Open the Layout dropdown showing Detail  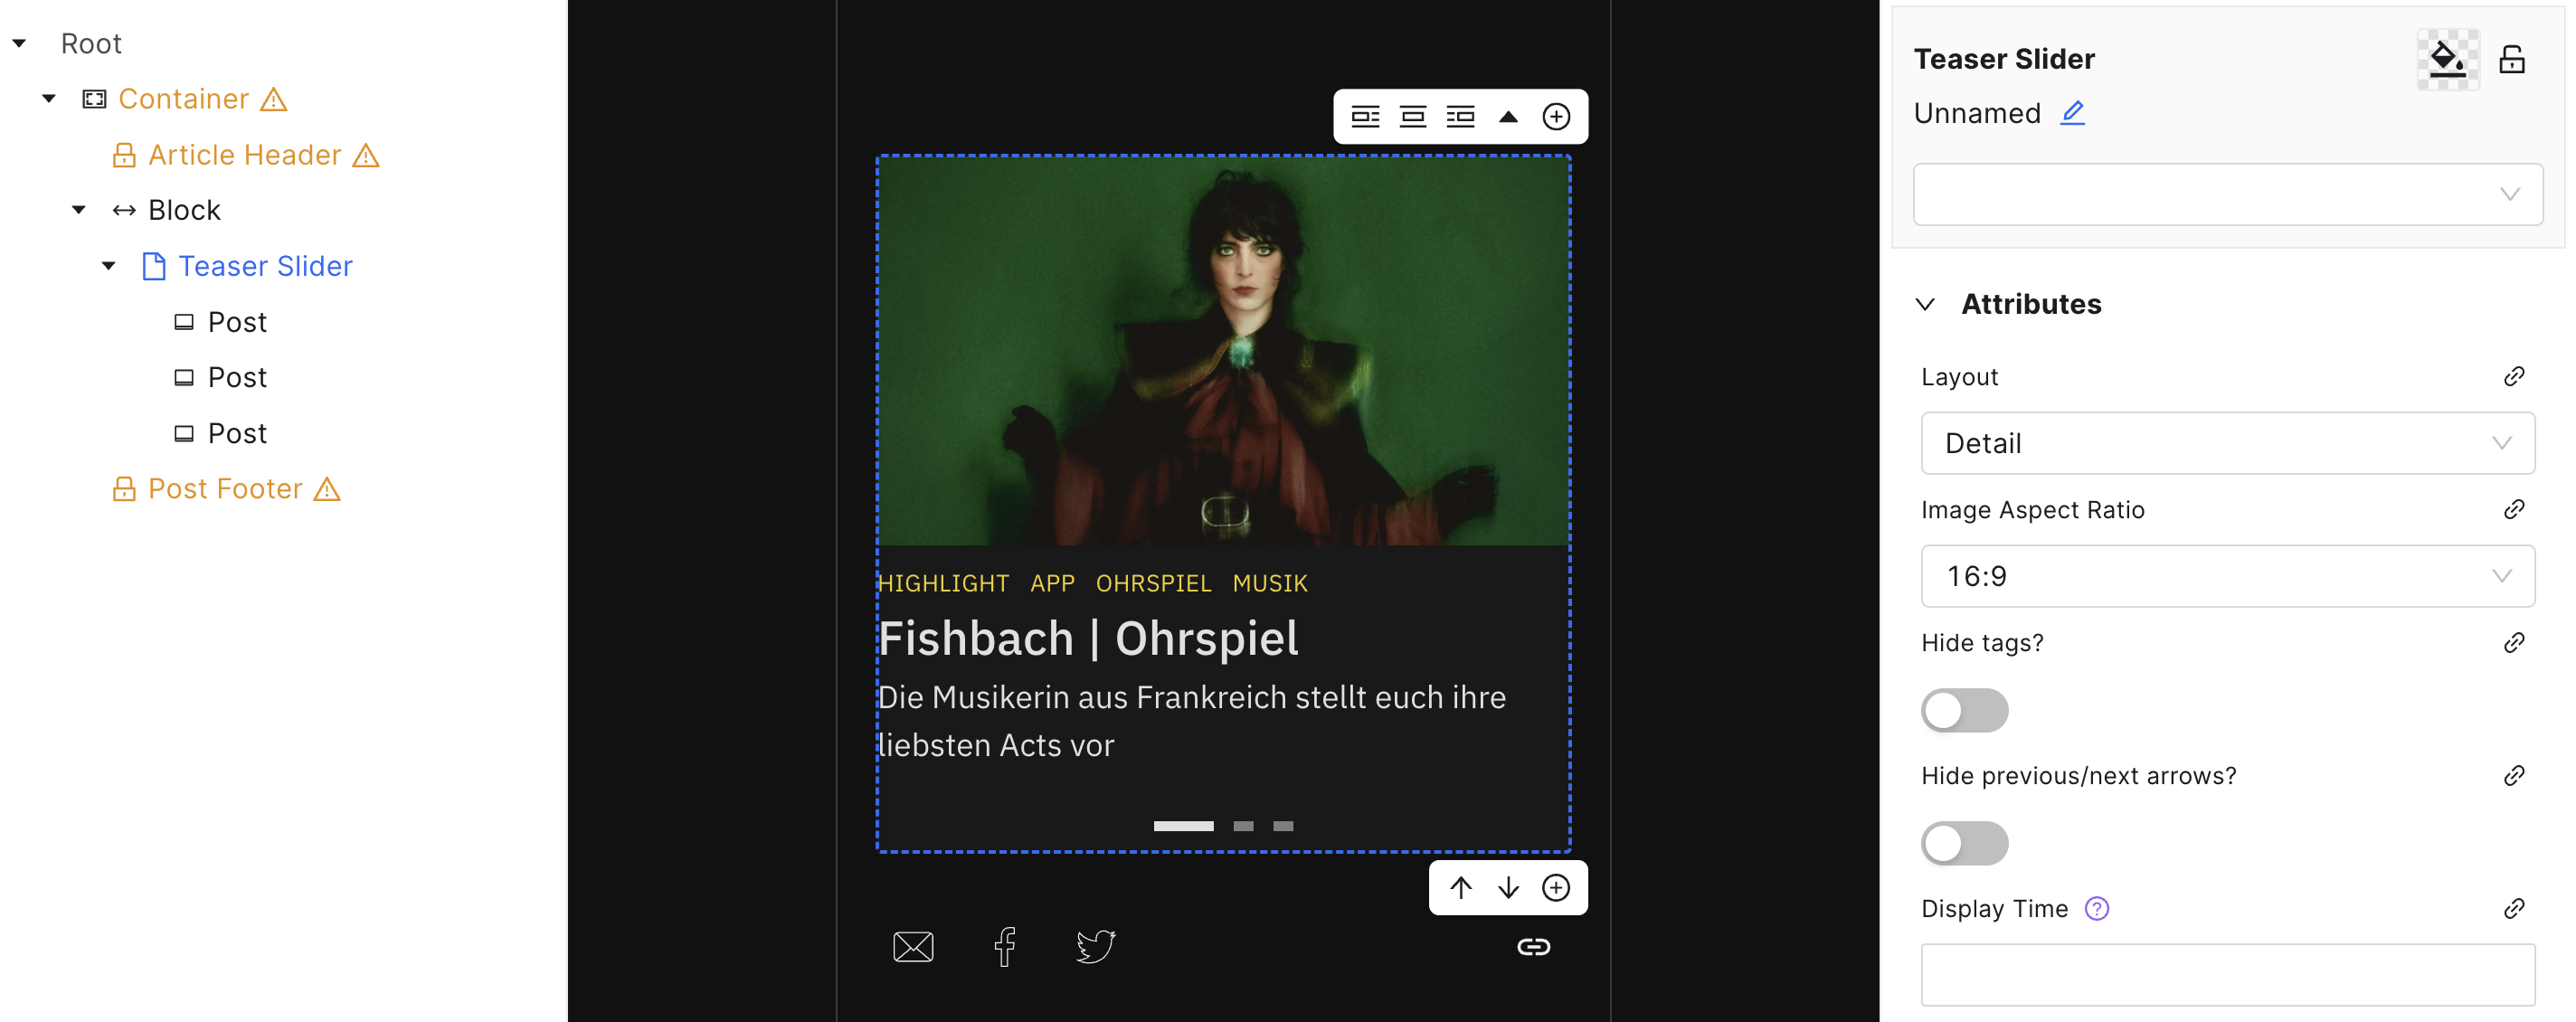click(2227, 443)
